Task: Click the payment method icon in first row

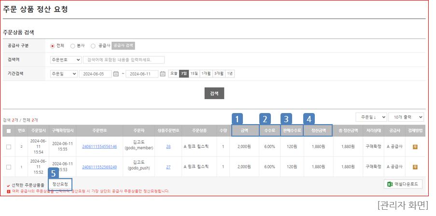Action: [415, 147]
